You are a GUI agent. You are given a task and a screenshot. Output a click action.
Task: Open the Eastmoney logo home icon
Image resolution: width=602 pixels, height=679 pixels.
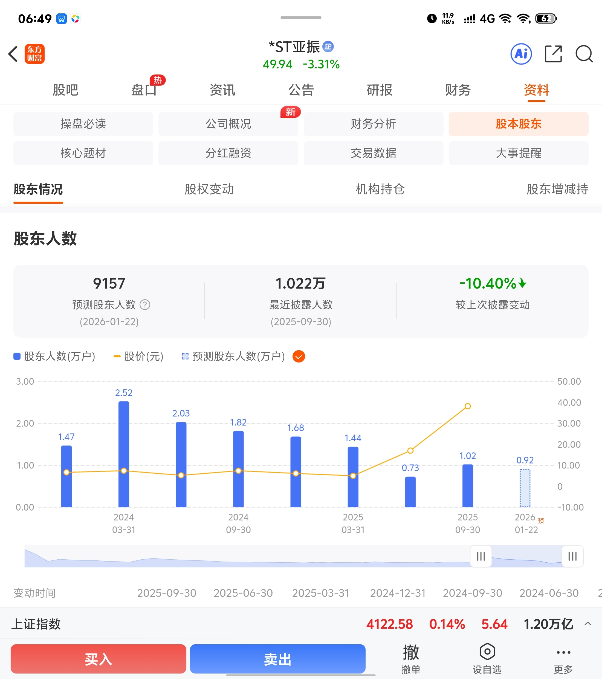pos(34,54)
